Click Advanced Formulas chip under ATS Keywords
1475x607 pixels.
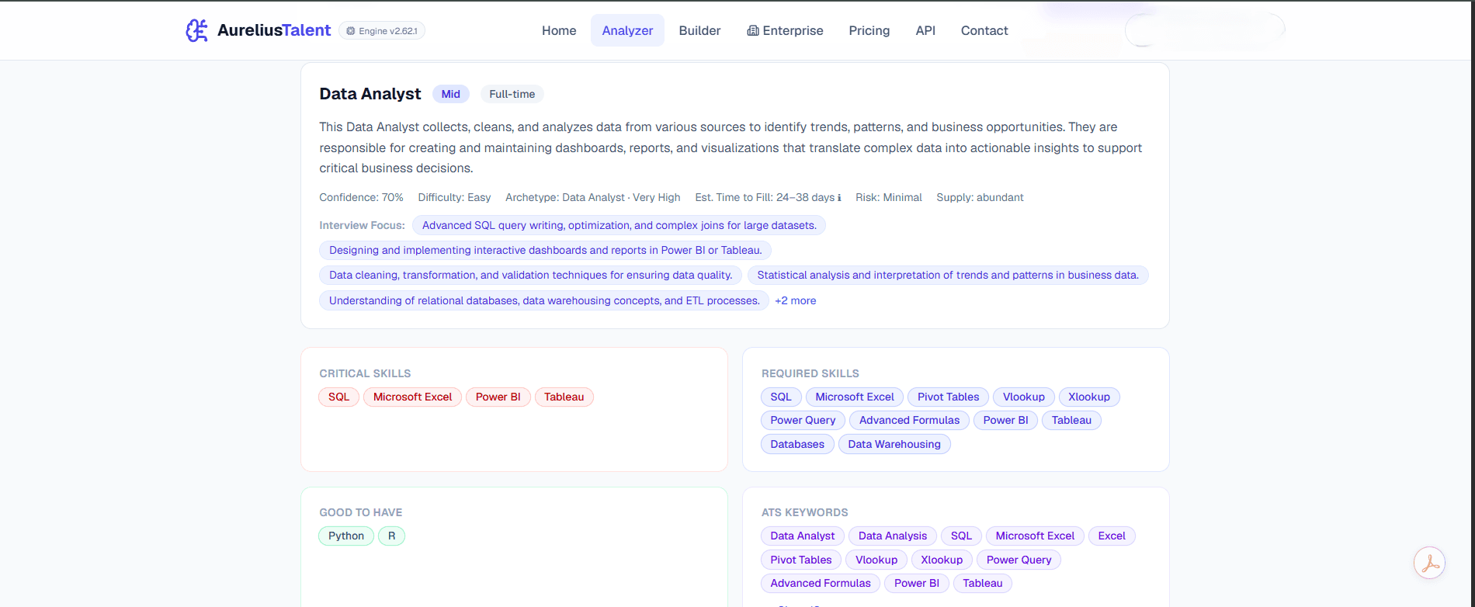coord(821,583)
